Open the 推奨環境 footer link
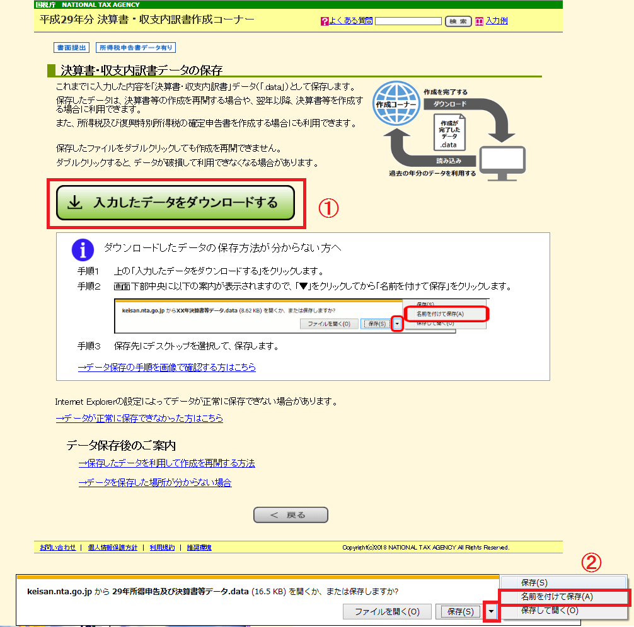This screenshot has width=634, height=627. click(199, 548)
